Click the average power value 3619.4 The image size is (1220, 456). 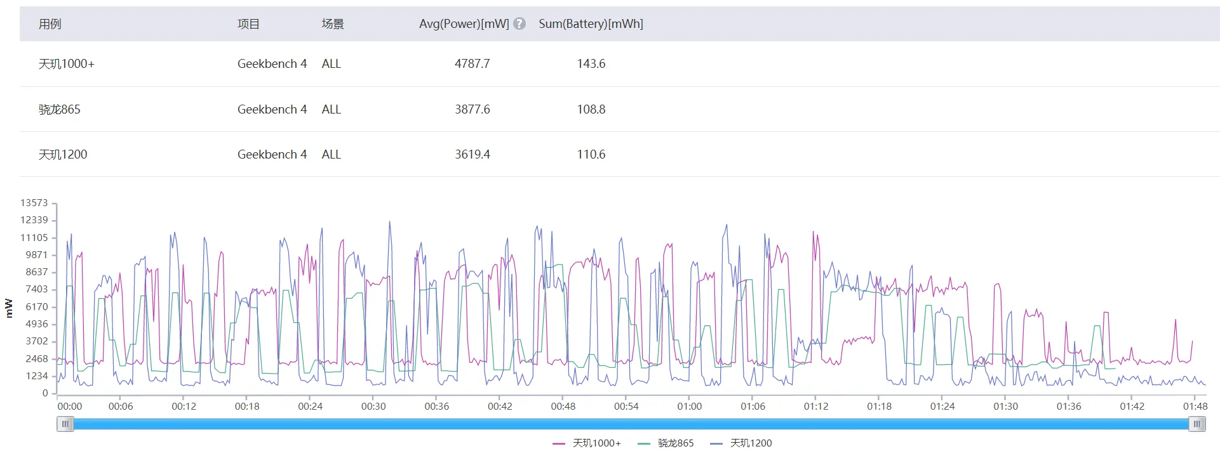(473, 154)
